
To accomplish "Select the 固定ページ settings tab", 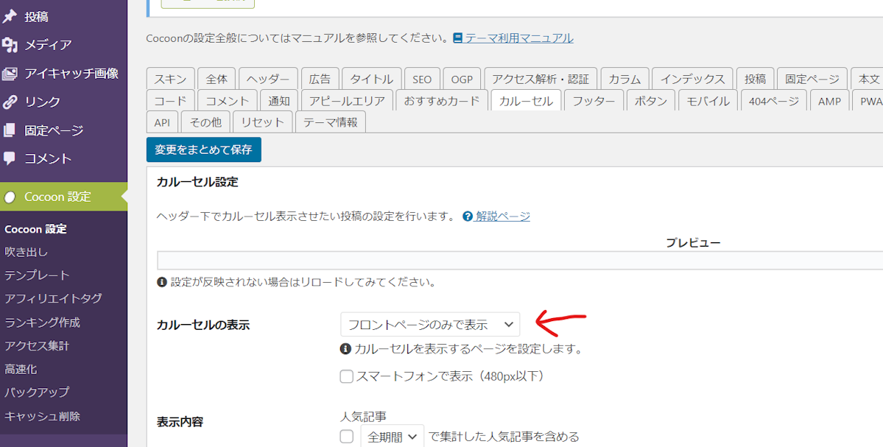I will point(812,79).
